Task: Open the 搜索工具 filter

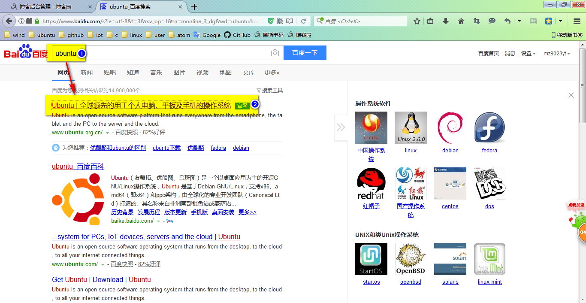Action: (x=269, y=91)
